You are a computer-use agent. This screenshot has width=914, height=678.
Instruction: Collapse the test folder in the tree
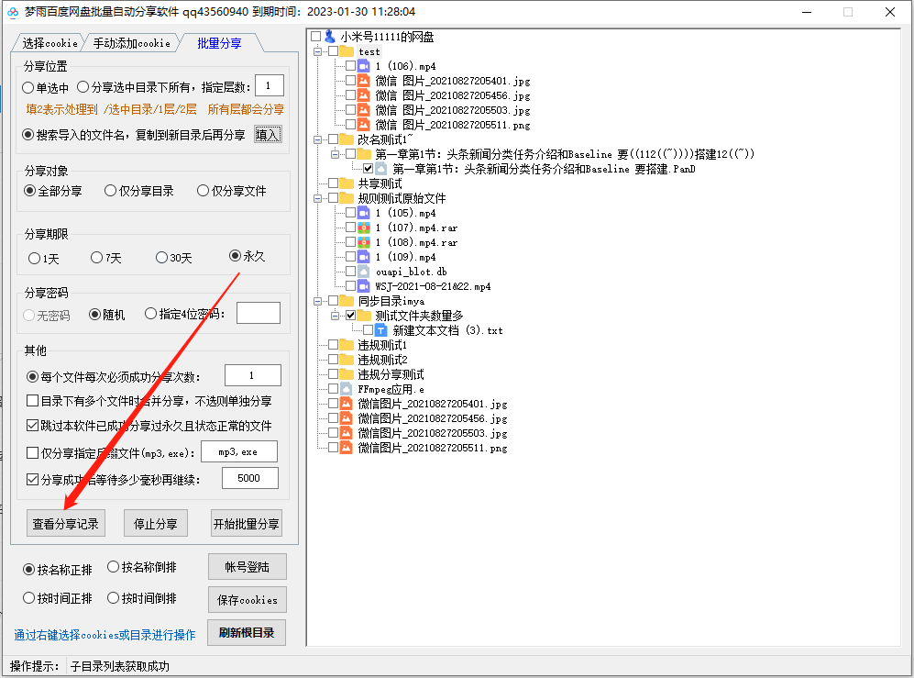pos(320,51)
